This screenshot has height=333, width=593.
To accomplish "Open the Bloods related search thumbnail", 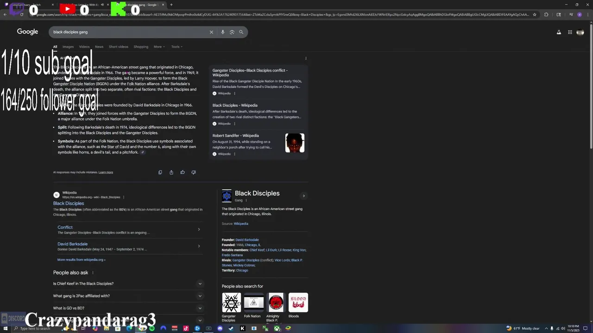I will point(298,302).
